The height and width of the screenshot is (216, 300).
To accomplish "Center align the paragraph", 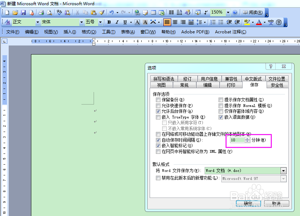I will [x=175, y=22].
